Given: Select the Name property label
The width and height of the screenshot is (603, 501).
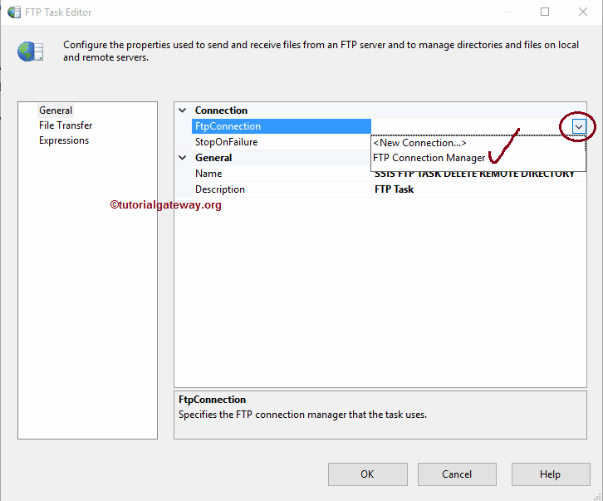Looking at the screenshot, I should point(208,174).
